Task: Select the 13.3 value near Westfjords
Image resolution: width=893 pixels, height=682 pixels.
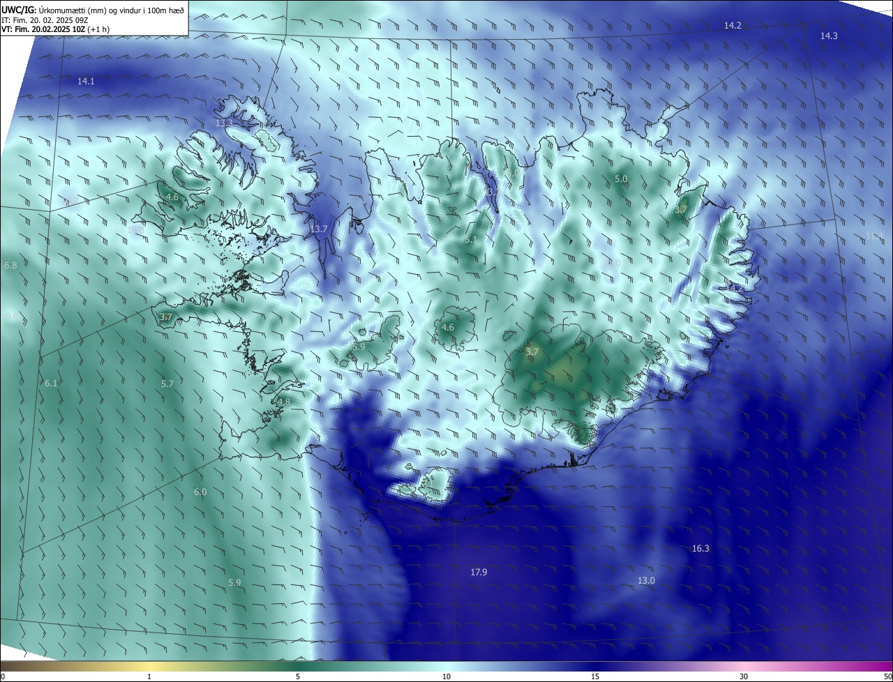Action: pos(224,123)
